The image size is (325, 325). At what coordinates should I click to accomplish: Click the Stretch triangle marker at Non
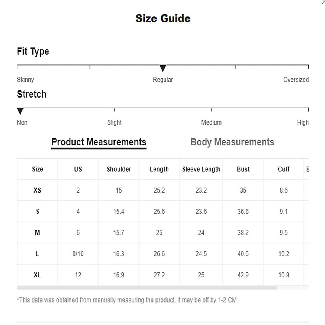point(20,111)
